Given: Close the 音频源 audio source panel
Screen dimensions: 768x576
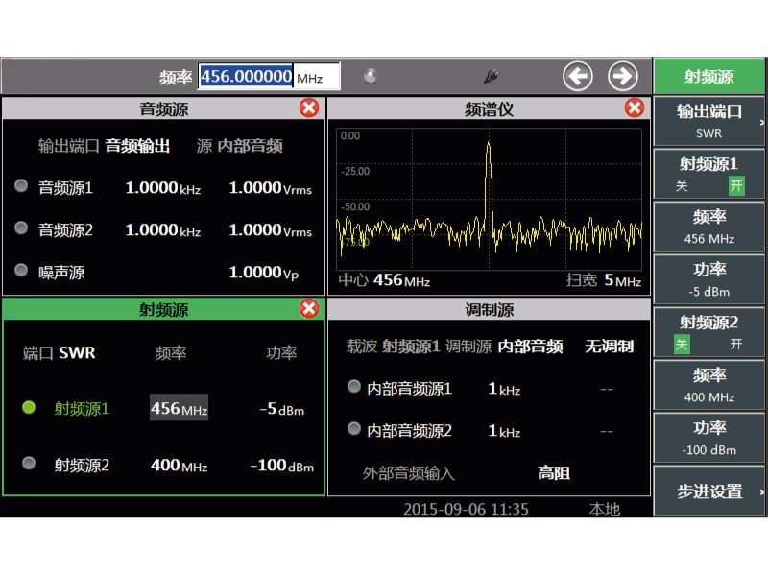Looking at the screenshot, I should (x=309, y=108).
